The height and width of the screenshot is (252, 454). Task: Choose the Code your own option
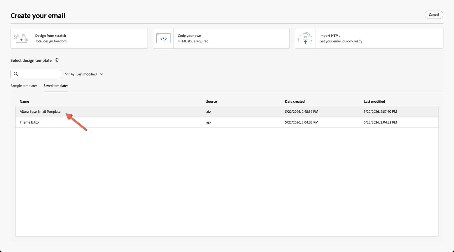click(x=221, y=38)
